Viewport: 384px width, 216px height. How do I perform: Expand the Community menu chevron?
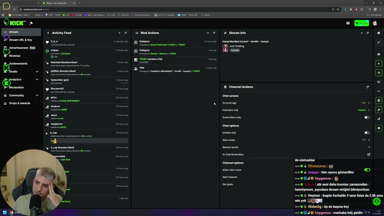tap(37, 95)
